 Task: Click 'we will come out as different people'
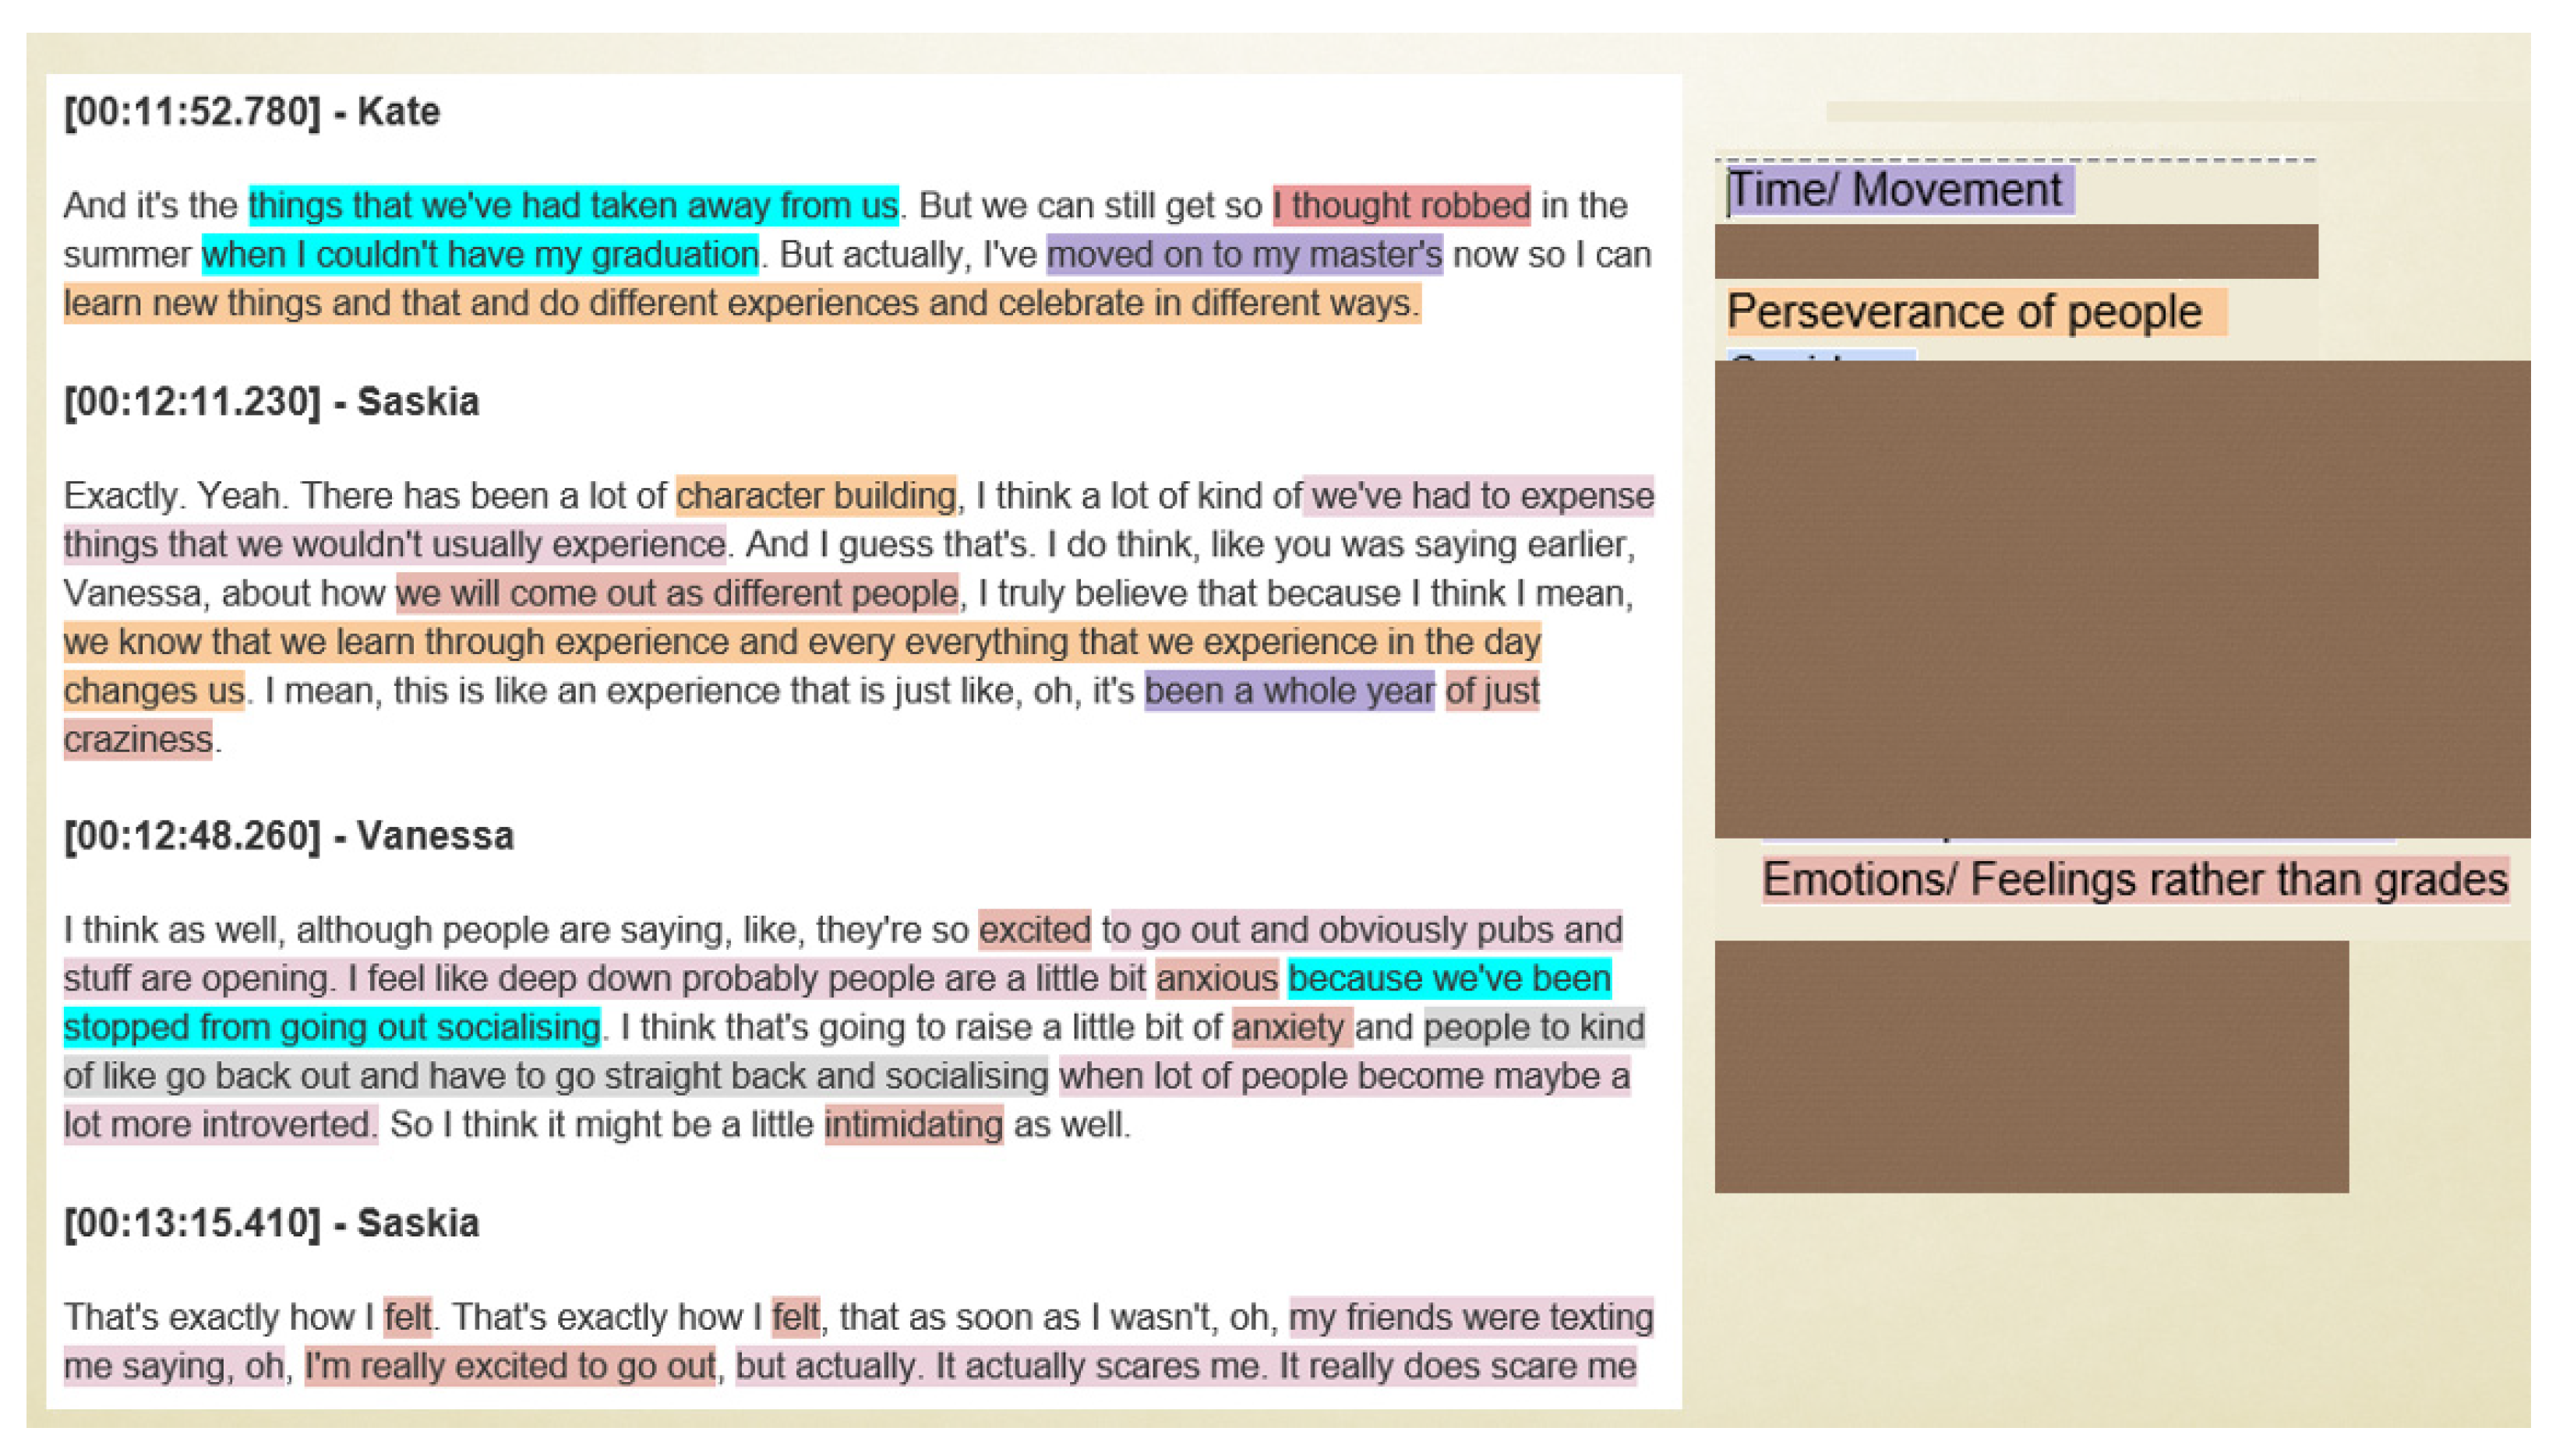coord(676,593)
